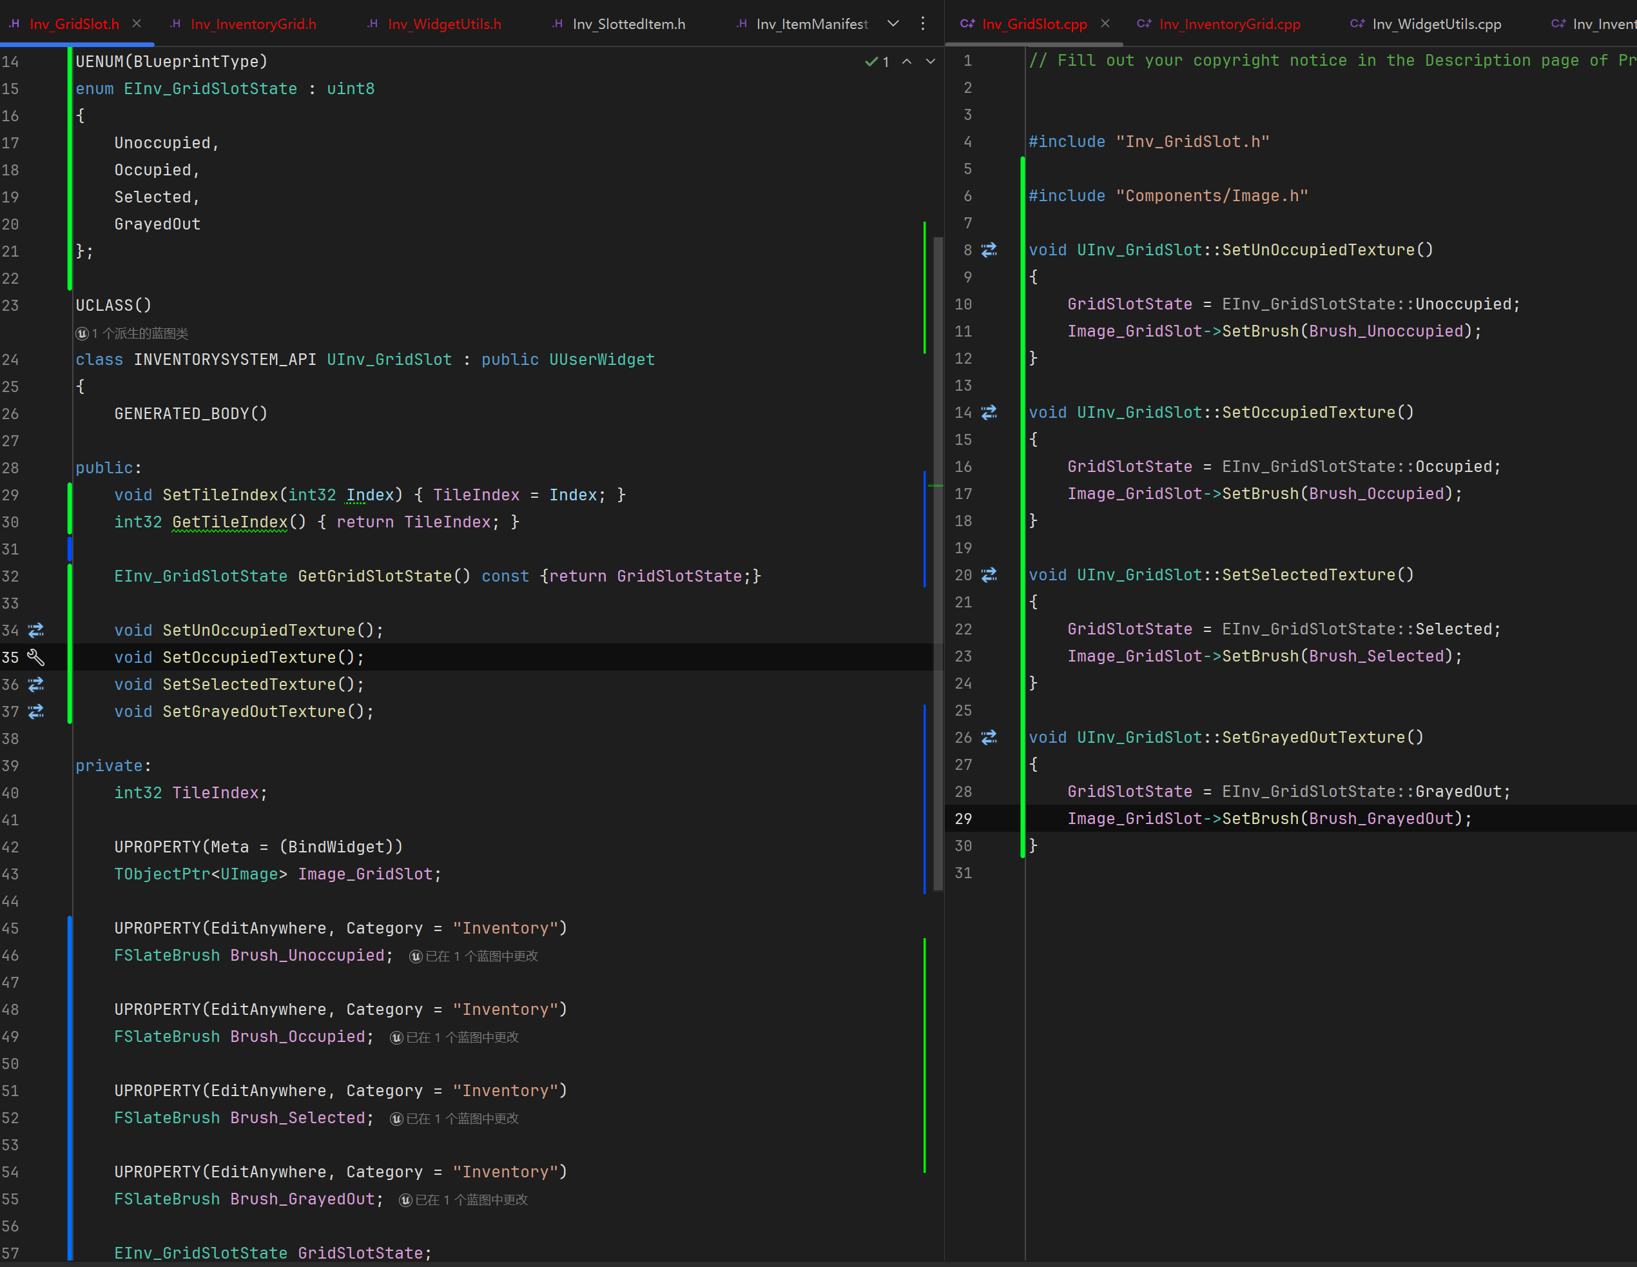
Task: Click line number 29 in the cpp editor gutter
Action: click(x=963, y=819)
